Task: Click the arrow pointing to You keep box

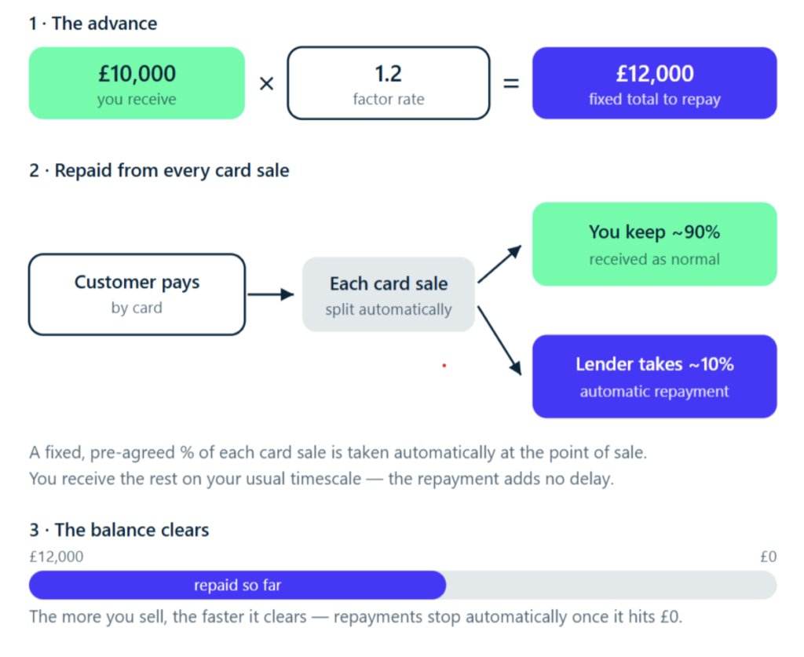Action: 499,264
